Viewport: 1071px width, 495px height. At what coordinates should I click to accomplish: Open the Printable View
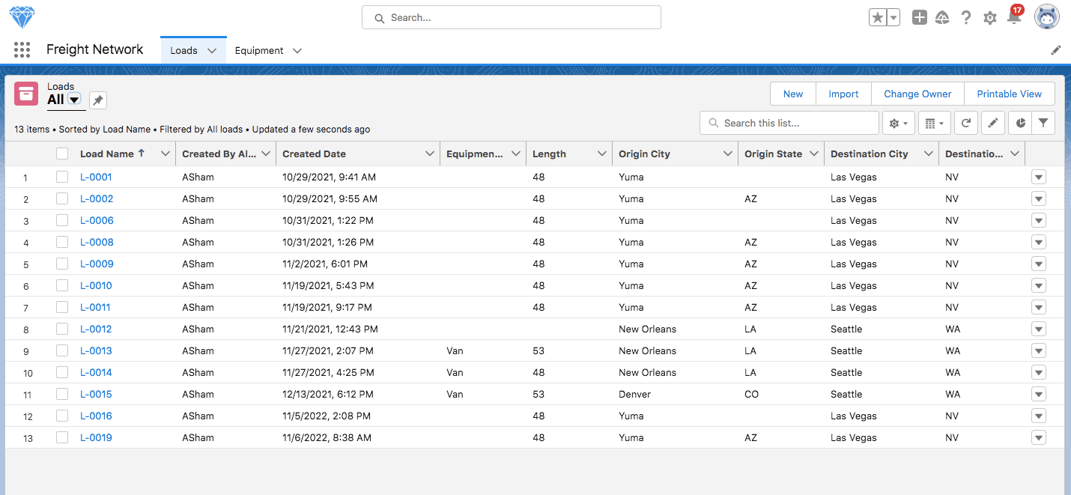click(1010, 94)
